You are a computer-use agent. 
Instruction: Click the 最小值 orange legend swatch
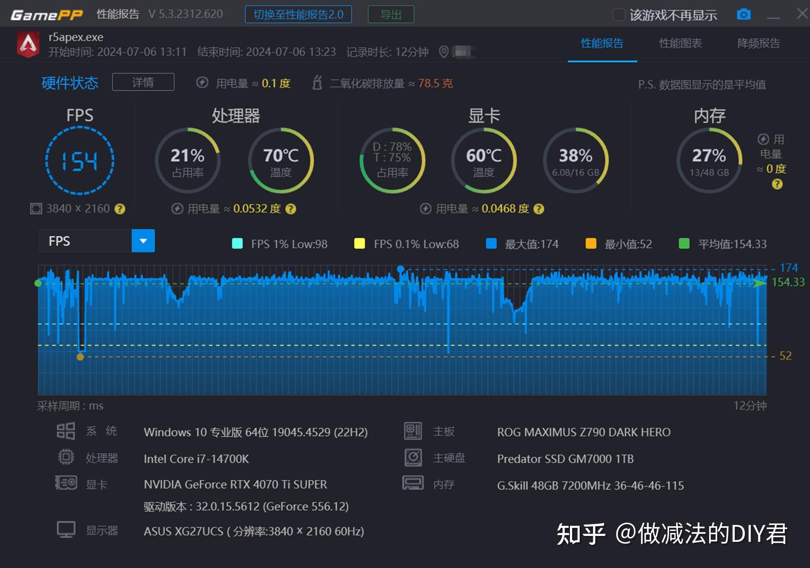coord(591,243)
